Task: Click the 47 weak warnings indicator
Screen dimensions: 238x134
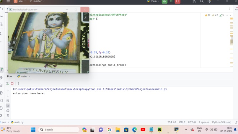Action: click(215, 15)
